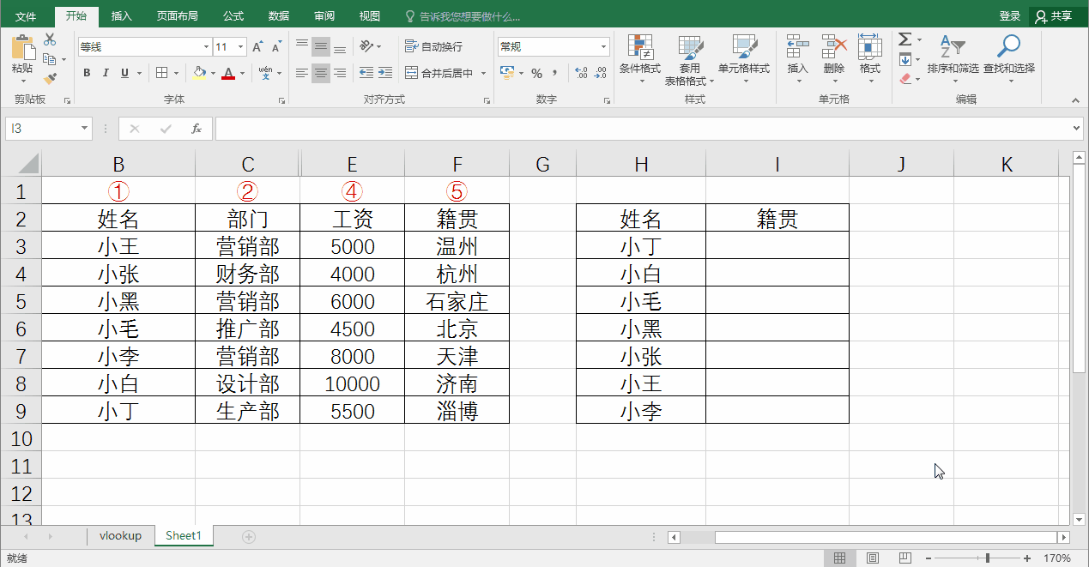This screenshot has height=567, width=1089.
Task: Open the 文件 File tab
Action: tap(26, 16)
